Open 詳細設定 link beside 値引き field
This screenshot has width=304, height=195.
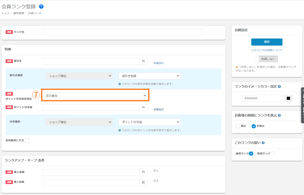(159, 63)
